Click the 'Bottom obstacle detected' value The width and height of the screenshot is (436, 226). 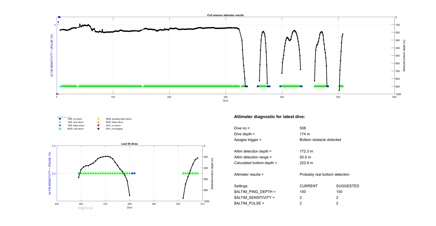[x=320, y=140]
